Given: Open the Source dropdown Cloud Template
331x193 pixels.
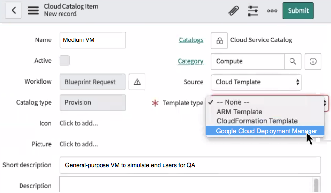Looking at the screenshot, I should click(x=256, y=82).
